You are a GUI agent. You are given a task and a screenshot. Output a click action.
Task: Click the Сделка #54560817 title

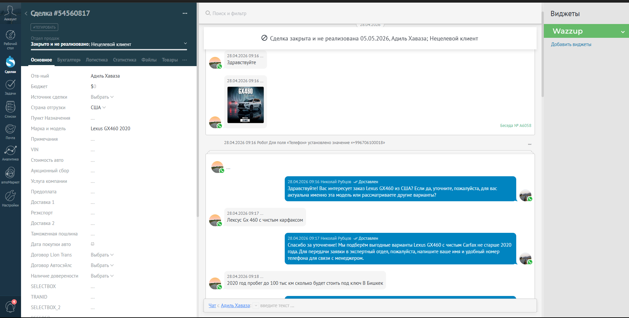60,13
